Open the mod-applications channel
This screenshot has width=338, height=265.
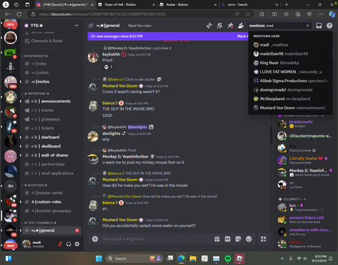pyautogui.click(x=51, y=174)
